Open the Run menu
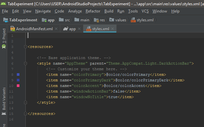The image size is (204, 127). [x=120, y=11]
